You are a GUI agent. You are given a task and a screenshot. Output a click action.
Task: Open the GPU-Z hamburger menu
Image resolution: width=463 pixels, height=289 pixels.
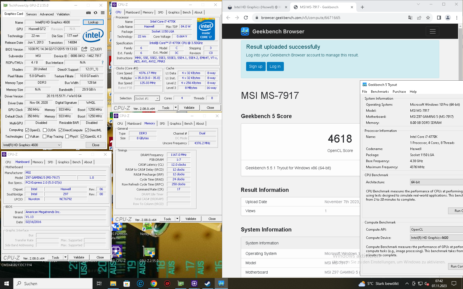(103, 13)
